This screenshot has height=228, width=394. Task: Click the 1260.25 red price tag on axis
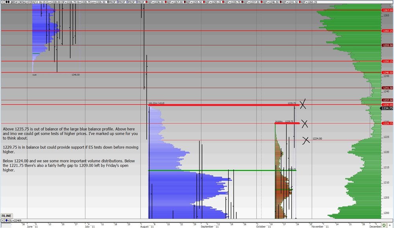tap(387, 31)
